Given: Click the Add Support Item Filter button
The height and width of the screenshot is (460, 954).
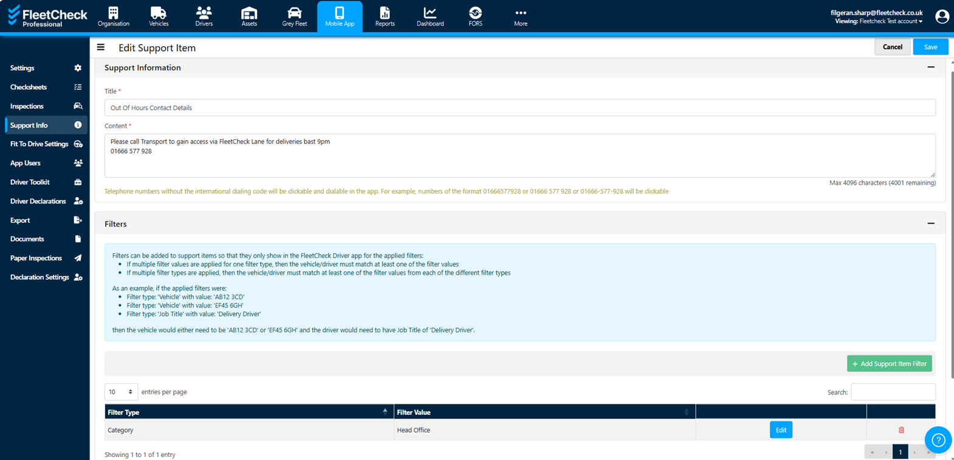Looking at the screenshot, I should tap(889, 363).
